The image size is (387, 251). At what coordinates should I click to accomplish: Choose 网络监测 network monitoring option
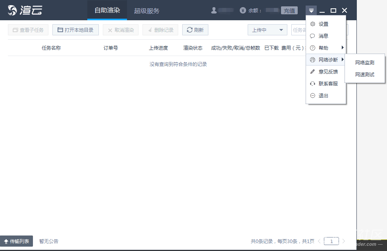(364, 63)
